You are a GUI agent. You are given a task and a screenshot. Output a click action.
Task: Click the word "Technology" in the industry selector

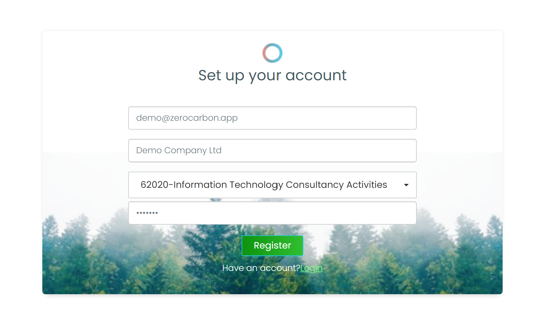[256, 185]
